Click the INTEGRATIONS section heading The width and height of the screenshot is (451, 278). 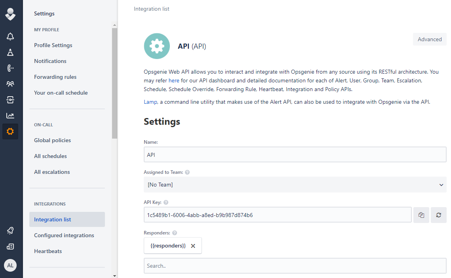click(50, 204)
